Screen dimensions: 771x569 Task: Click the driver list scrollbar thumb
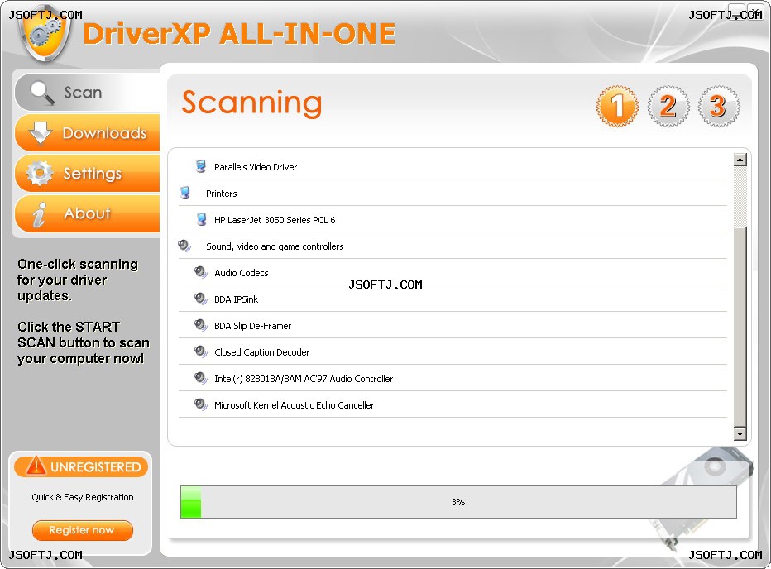pyautogui.click(x=740, y=326)
